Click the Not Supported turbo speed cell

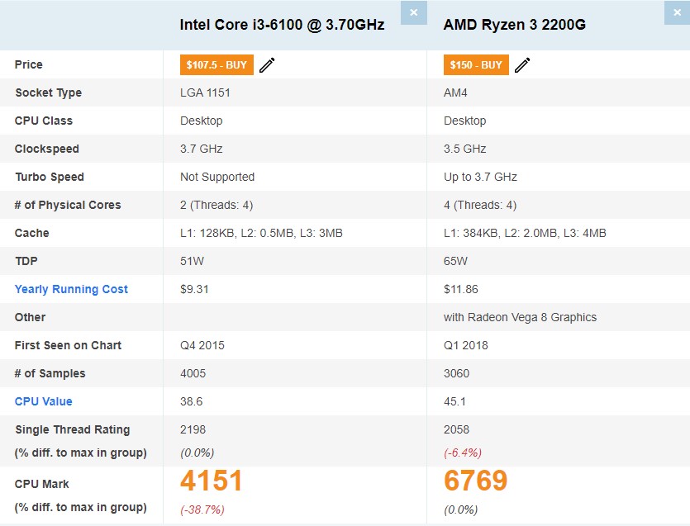point(217,177)
